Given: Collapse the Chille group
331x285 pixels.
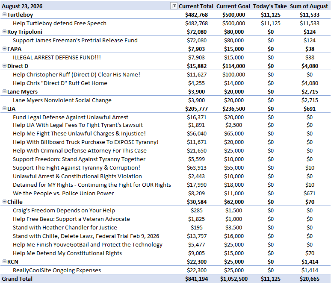Looking at the screenshot, I should coord(4,202).
